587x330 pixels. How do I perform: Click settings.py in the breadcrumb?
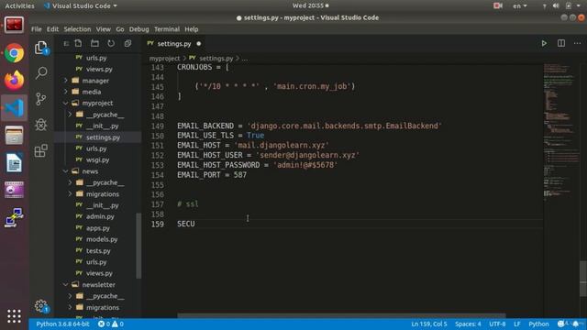pos(216,59)
